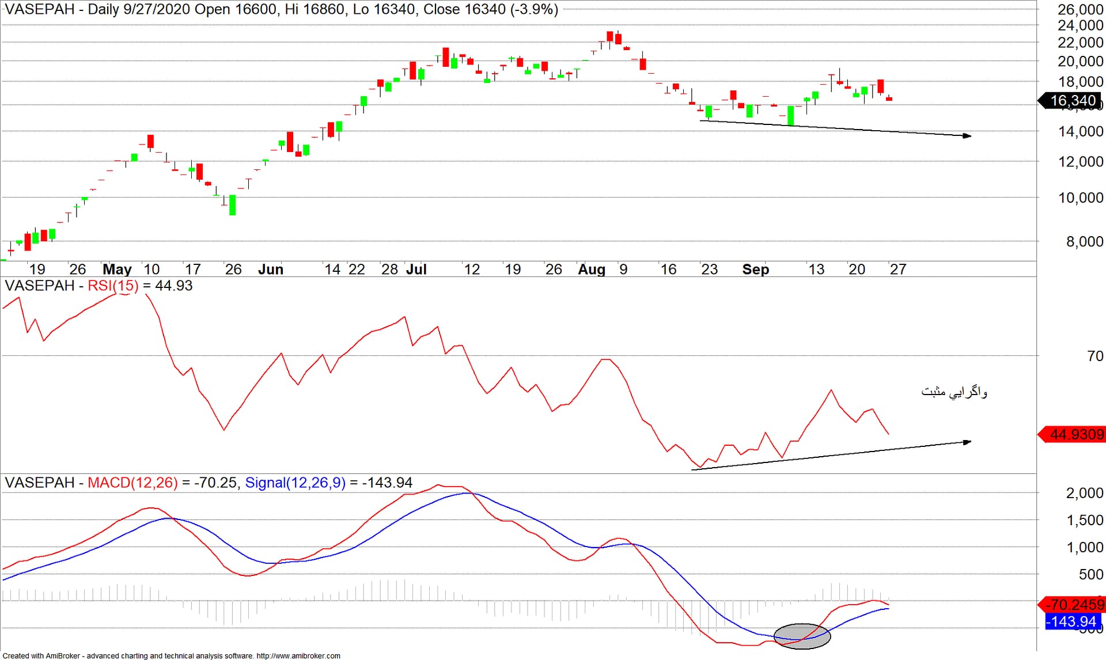Click the 22,000 price axis label
Screen dimensions: 1106x660
(1081, 43)
